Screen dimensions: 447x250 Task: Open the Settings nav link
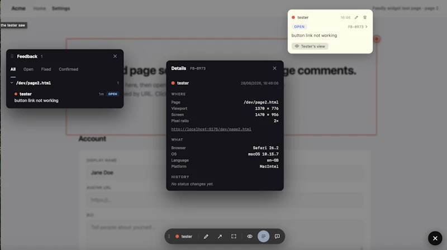61,8
